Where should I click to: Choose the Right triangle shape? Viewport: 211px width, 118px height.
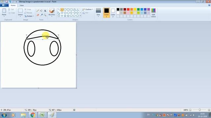59,13
